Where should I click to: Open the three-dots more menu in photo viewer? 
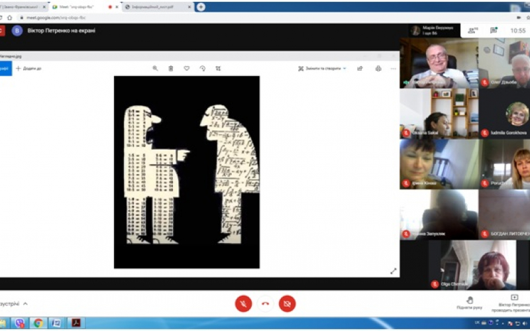coord(393,69)
